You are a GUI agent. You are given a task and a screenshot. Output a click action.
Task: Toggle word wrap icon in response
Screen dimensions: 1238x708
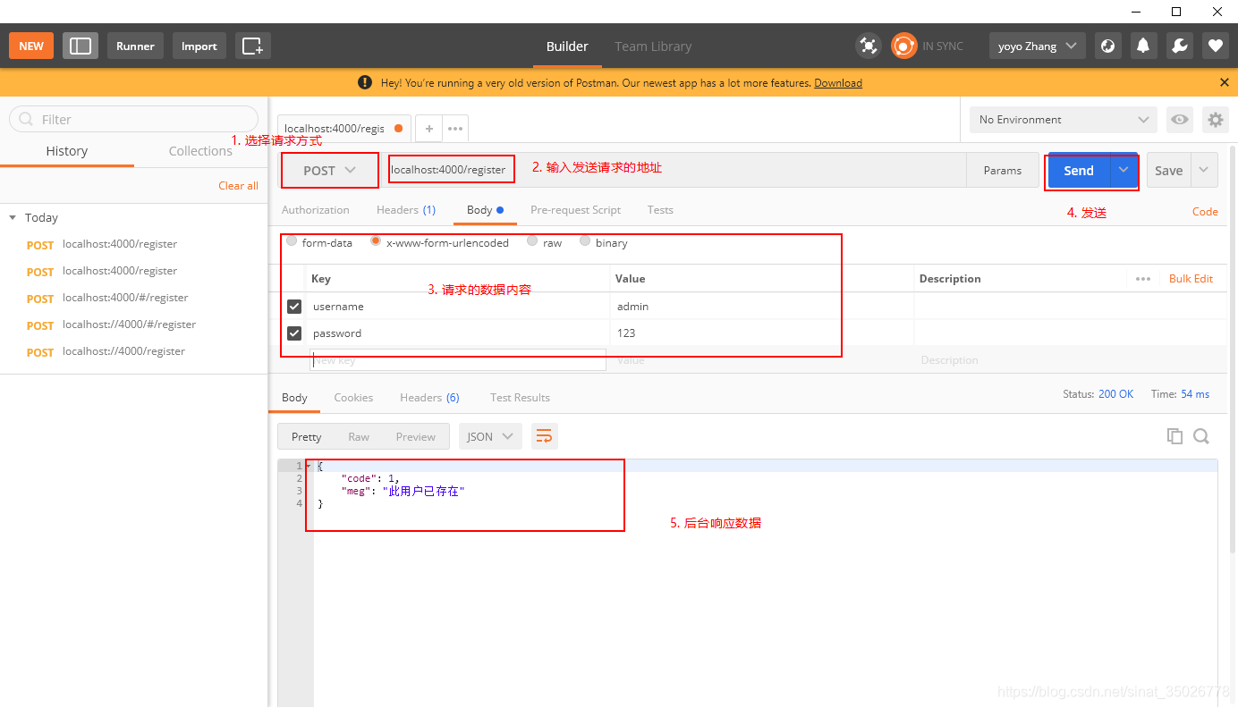tap(544, 436)
